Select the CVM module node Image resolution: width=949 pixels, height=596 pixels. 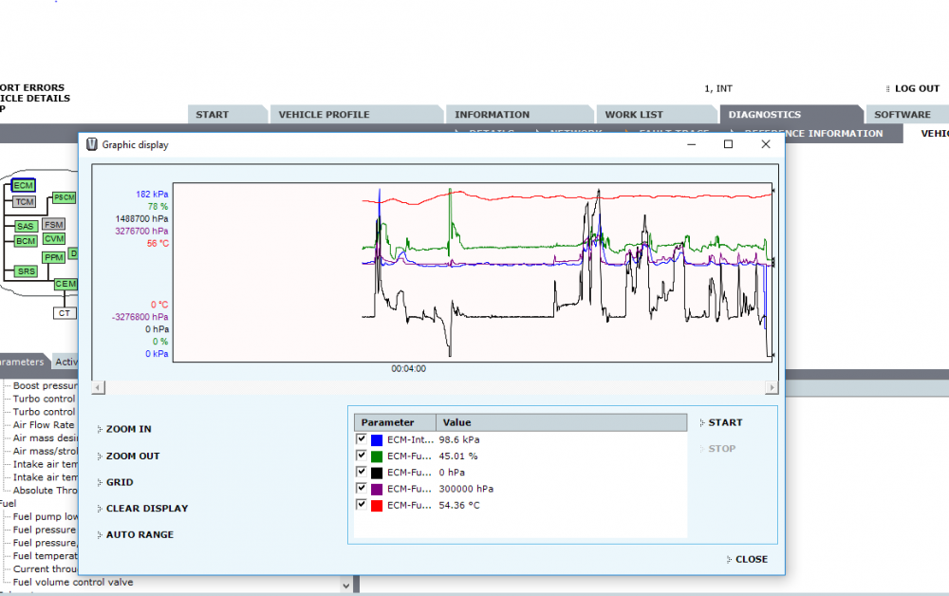coord(54,238)
